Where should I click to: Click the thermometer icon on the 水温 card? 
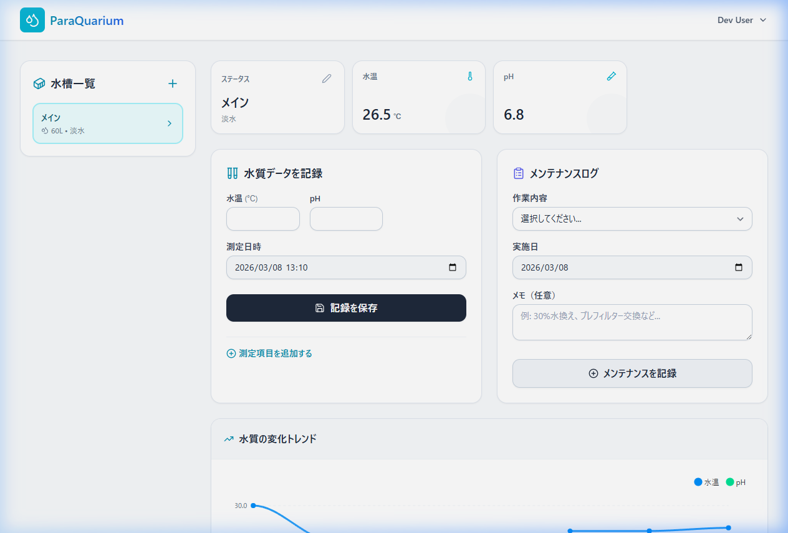point(469,76)
